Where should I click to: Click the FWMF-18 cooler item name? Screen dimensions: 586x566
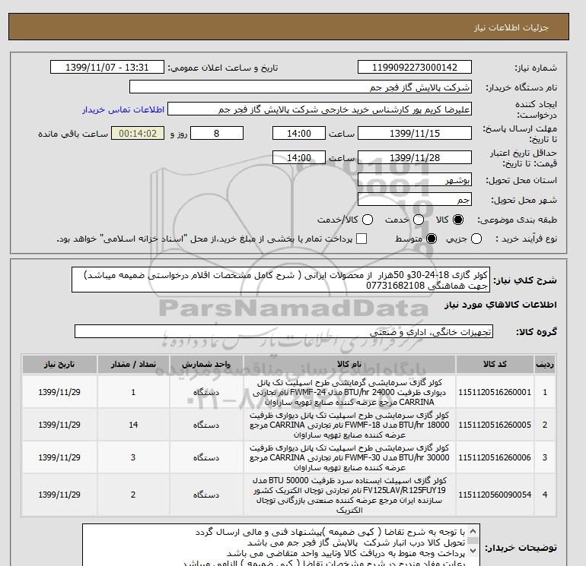pos(349,425)
